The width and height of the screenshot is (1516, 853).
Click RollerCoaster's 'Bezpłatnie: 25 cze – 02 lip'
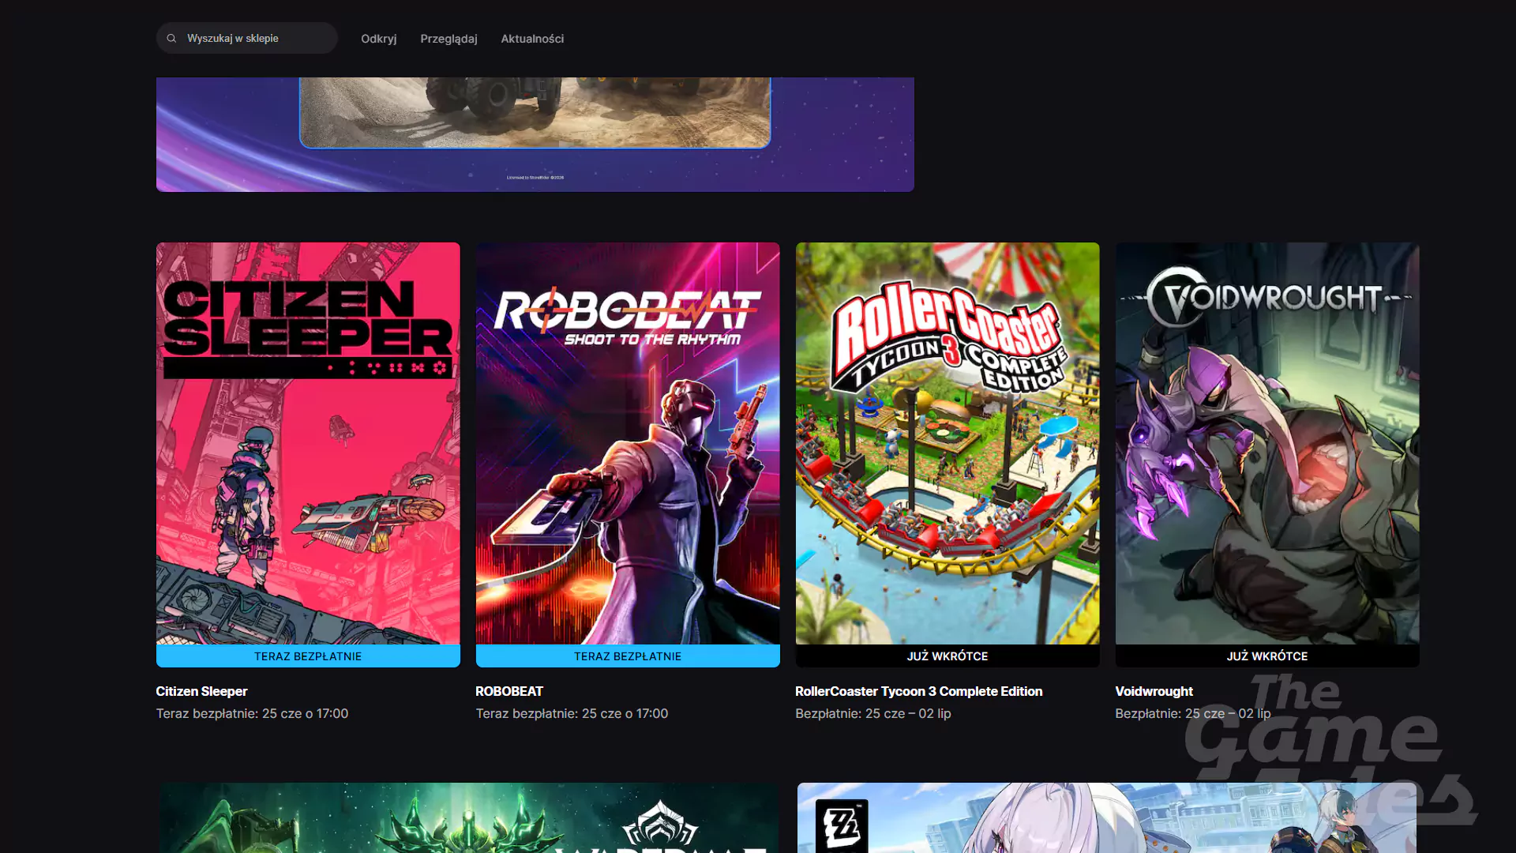pos(873,713)
